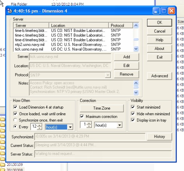Screen dimensions: 184x171
Task: Click the Current Status field
Action: (103, 145)
